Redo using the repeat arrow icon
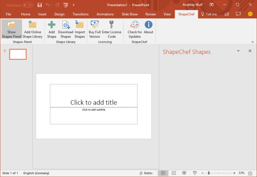Screen dimensions: 257x177 click(57, 5)
